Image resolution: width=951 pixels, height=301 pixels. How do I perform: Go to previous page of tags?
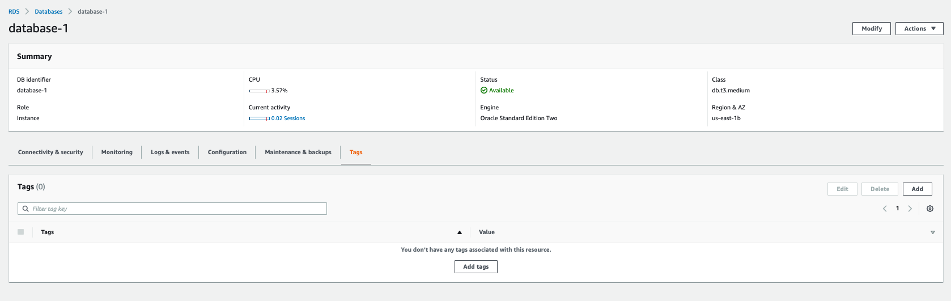click(x=885, y=209)
